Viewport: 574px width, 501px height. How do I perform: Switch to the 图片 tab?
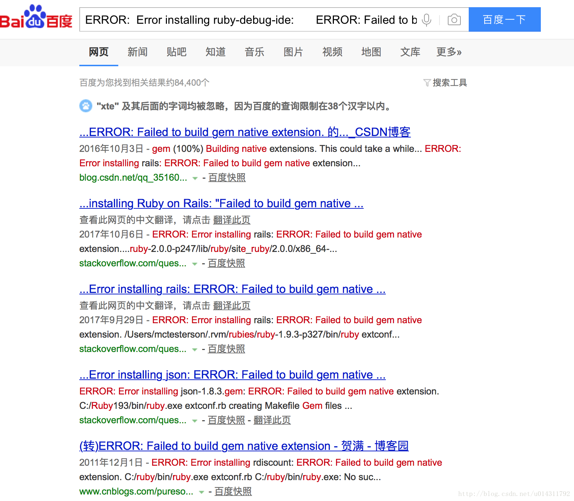point(293,52)
